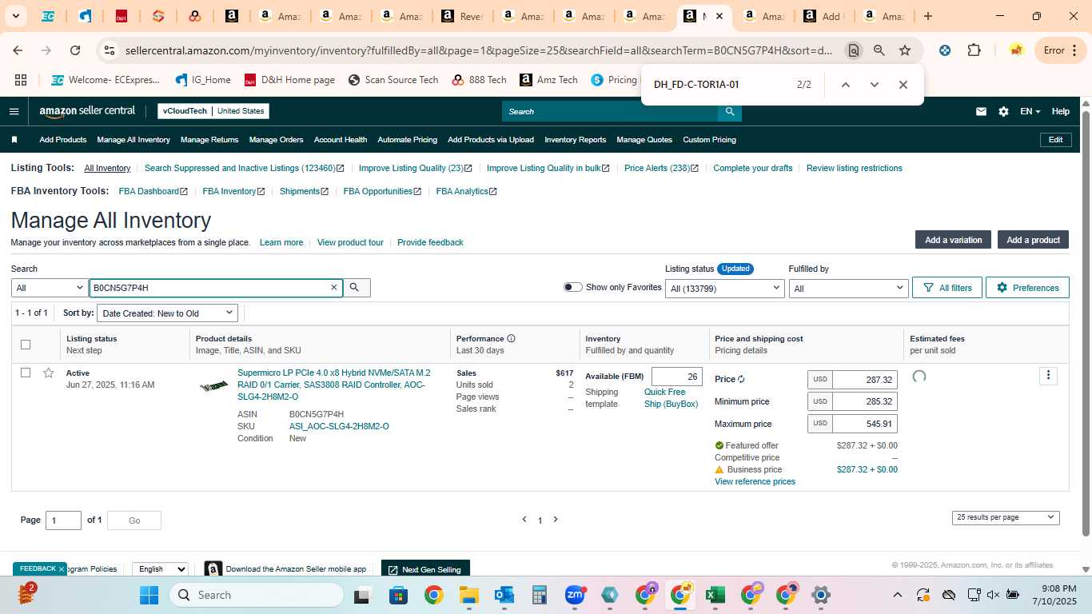Toggle Show only Favorites switch
This screenshot has height=614, width=1092.
click(x=572, y=287)
